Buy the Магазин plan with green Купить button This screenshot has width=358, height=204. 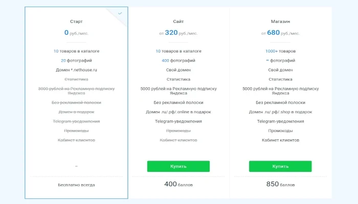280,166
